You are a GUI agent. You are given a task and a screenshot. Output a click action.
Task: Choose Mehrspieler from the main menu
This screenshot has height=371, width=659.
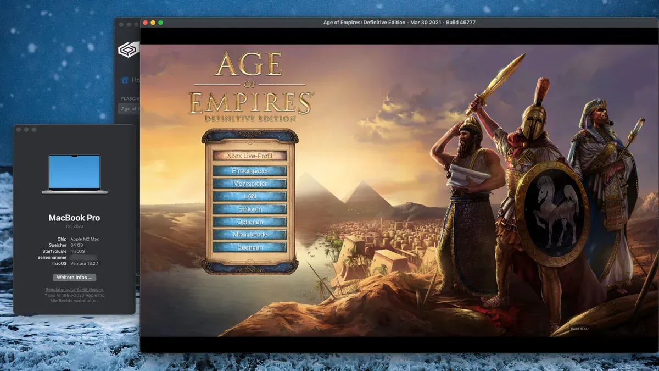[250, 184]
